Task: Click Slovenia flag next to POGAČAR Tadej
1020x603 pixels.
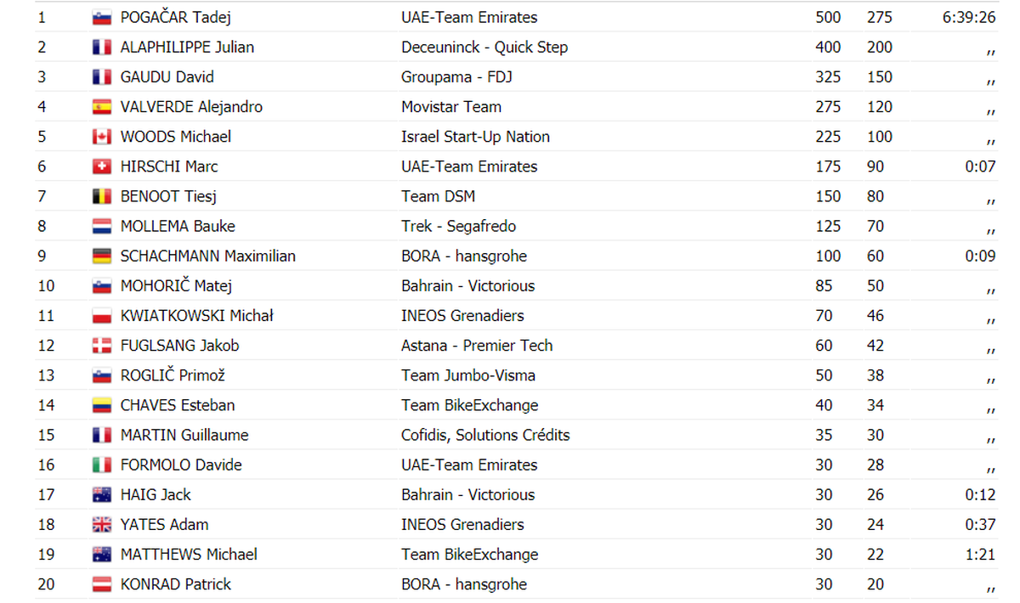Action: (102, 18)
